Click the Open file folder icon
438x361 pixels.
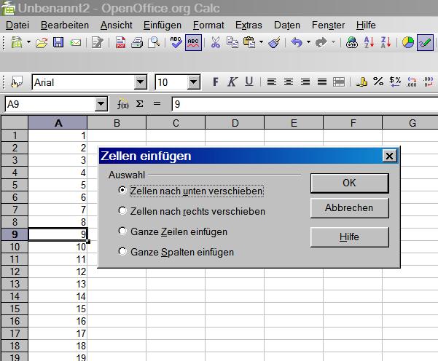(x=42, y=43)
